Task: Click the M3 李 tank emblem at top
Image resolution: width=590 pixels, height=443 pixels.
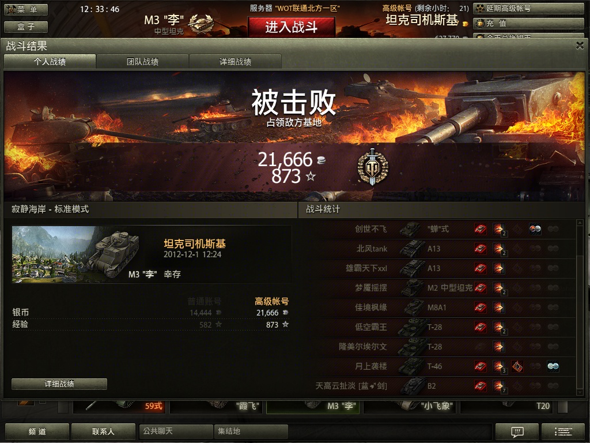Action: pyautogui.click(x=200, y=23)
